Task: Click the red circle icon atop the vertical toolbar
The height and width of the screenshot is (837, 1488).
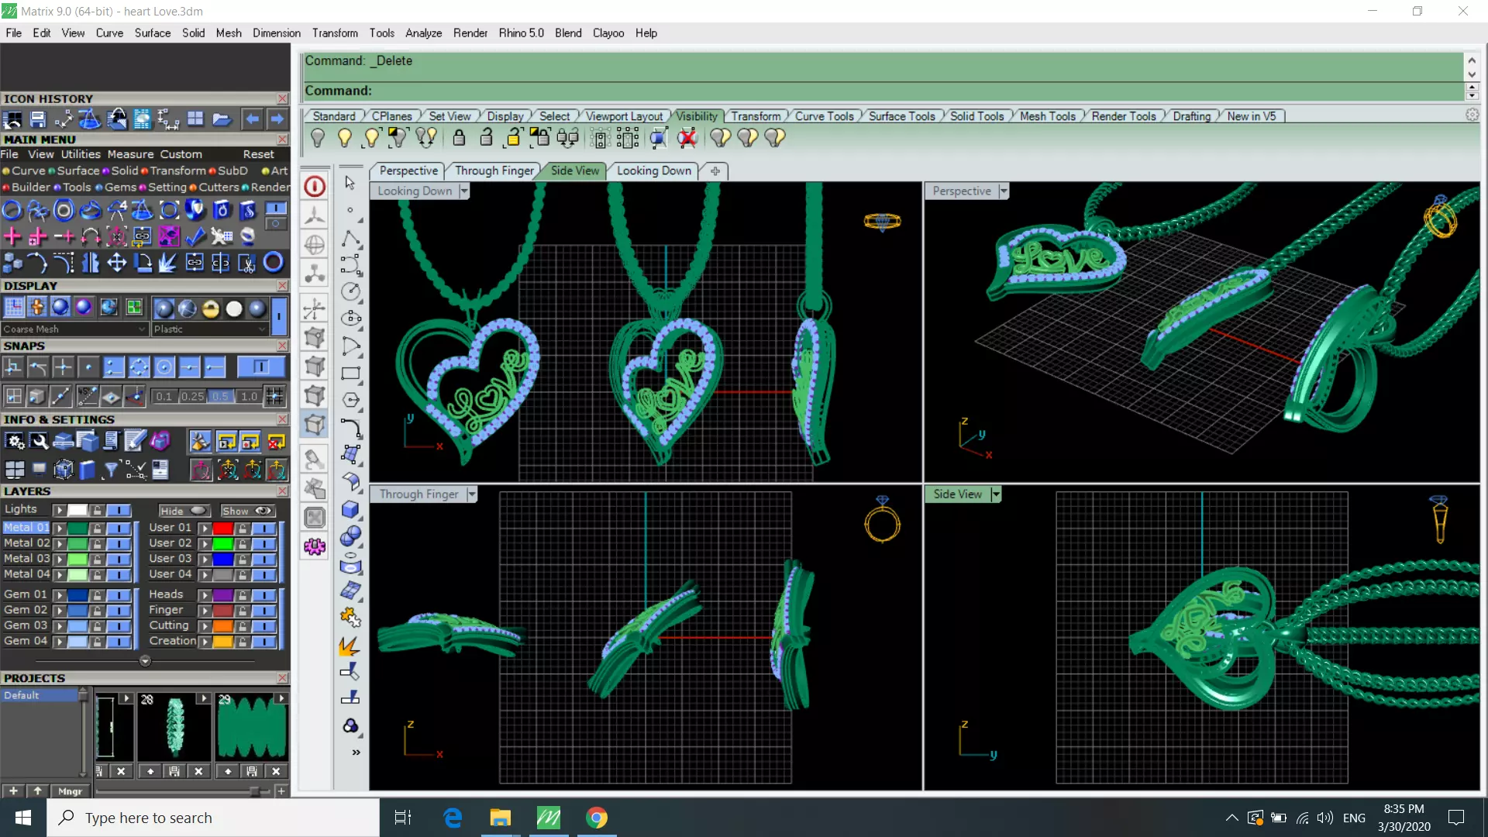Action: coord(315,187)
